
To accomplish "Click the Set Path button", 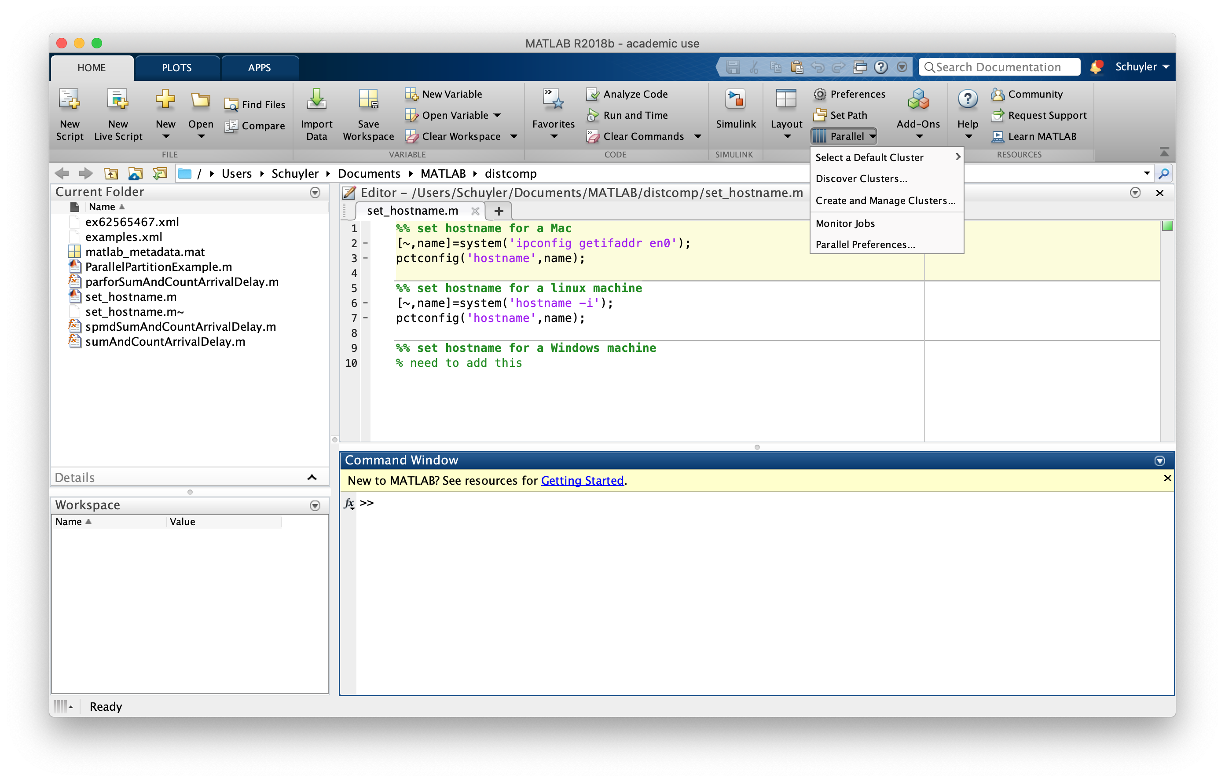I will (840, 115).
